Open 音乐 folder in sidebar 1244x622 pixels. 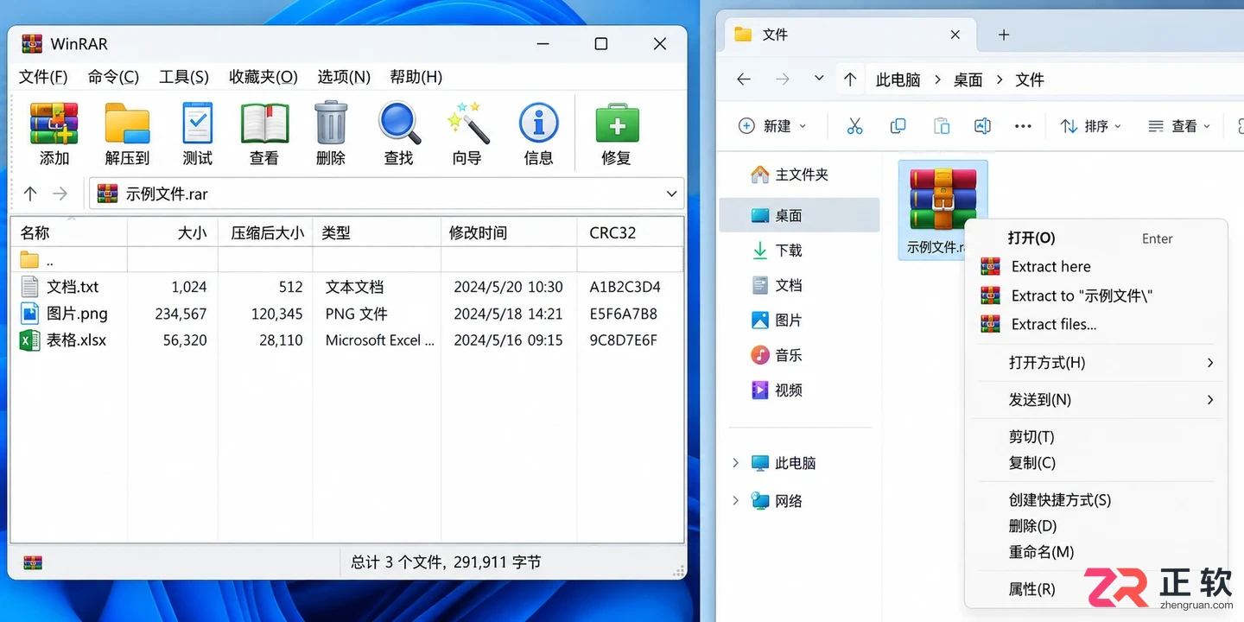777,355
